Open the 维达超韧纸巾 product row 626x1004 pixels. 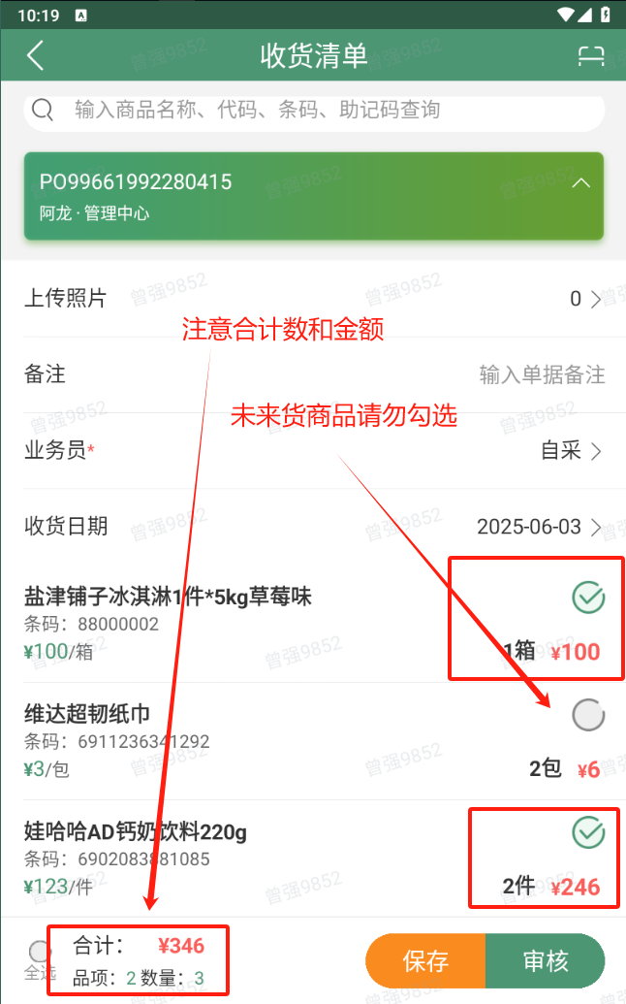(314, 741)
